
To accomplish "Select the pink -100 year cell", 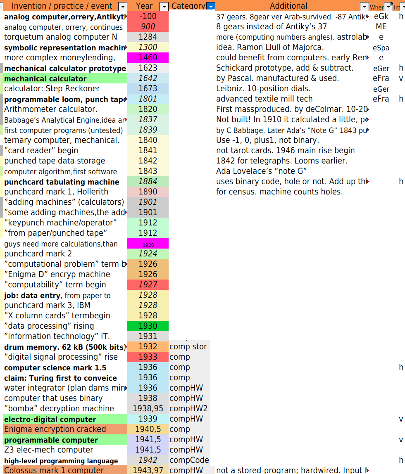I will point(148,17).
